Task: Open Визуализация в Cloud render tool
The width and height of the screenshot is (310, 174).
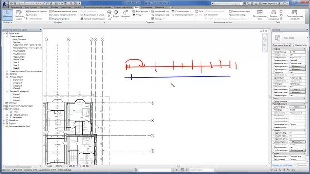Action: [93, 15]
